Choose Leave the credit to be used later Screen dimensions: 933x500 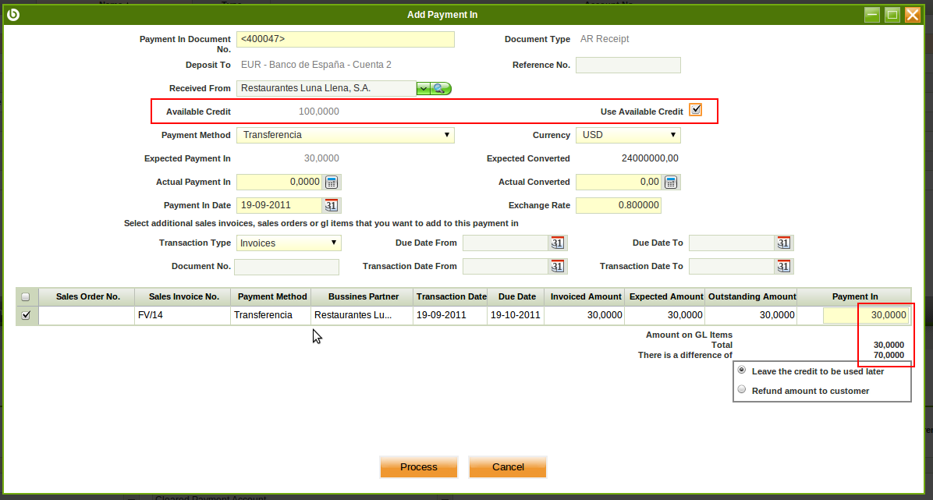coord(742,371)
